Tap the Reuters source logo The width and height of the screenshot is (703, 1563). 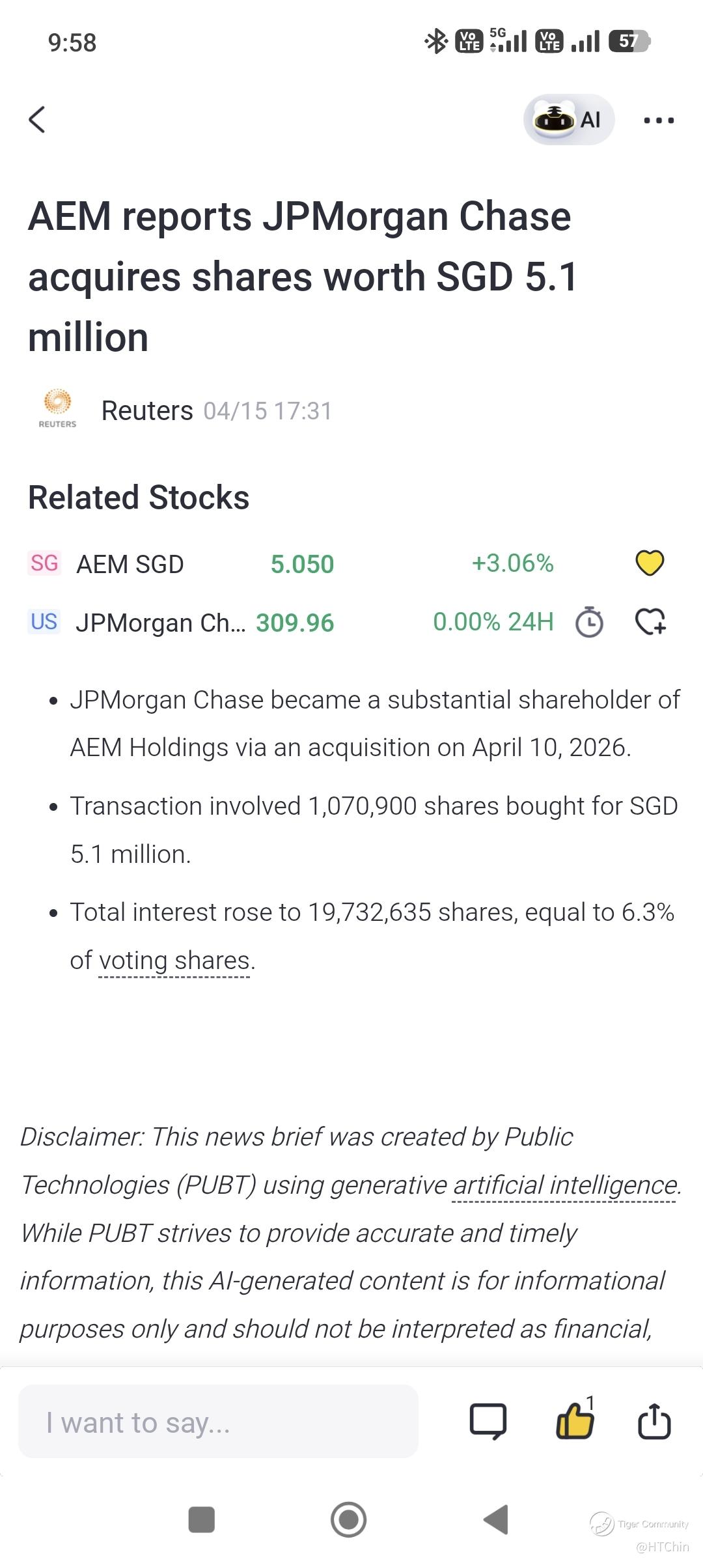tap(57, 408)
